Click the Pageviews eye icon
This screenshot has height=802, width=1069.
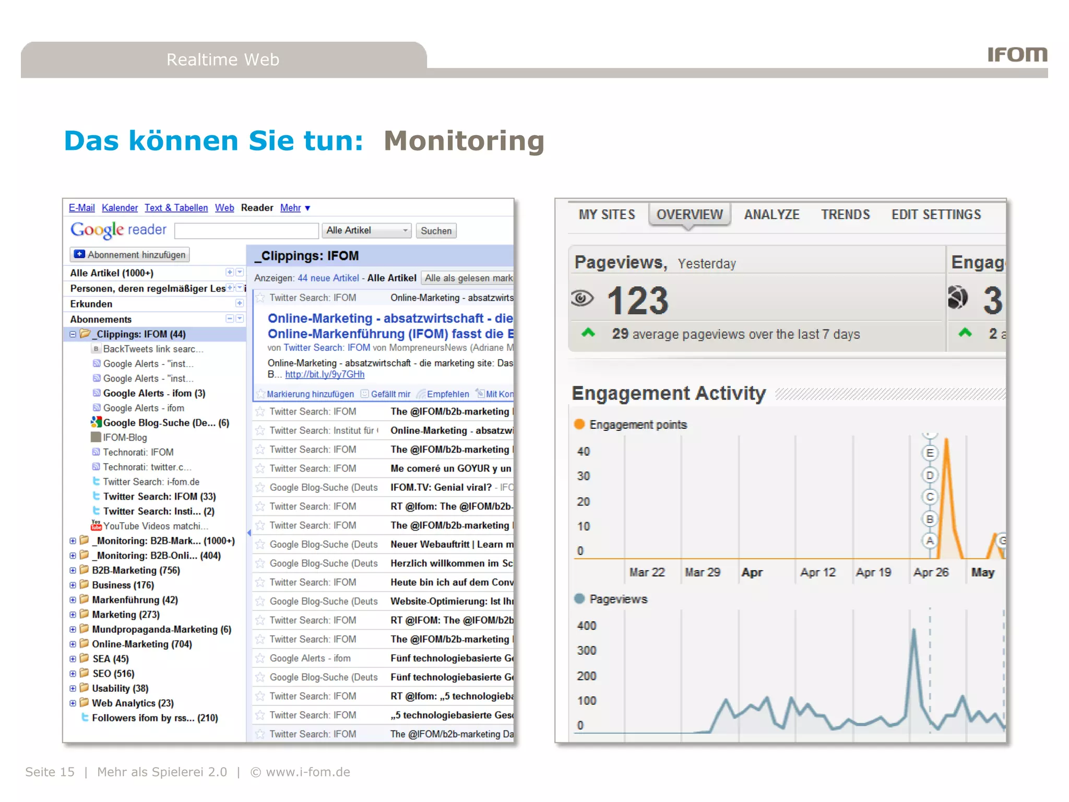(583, 299)
